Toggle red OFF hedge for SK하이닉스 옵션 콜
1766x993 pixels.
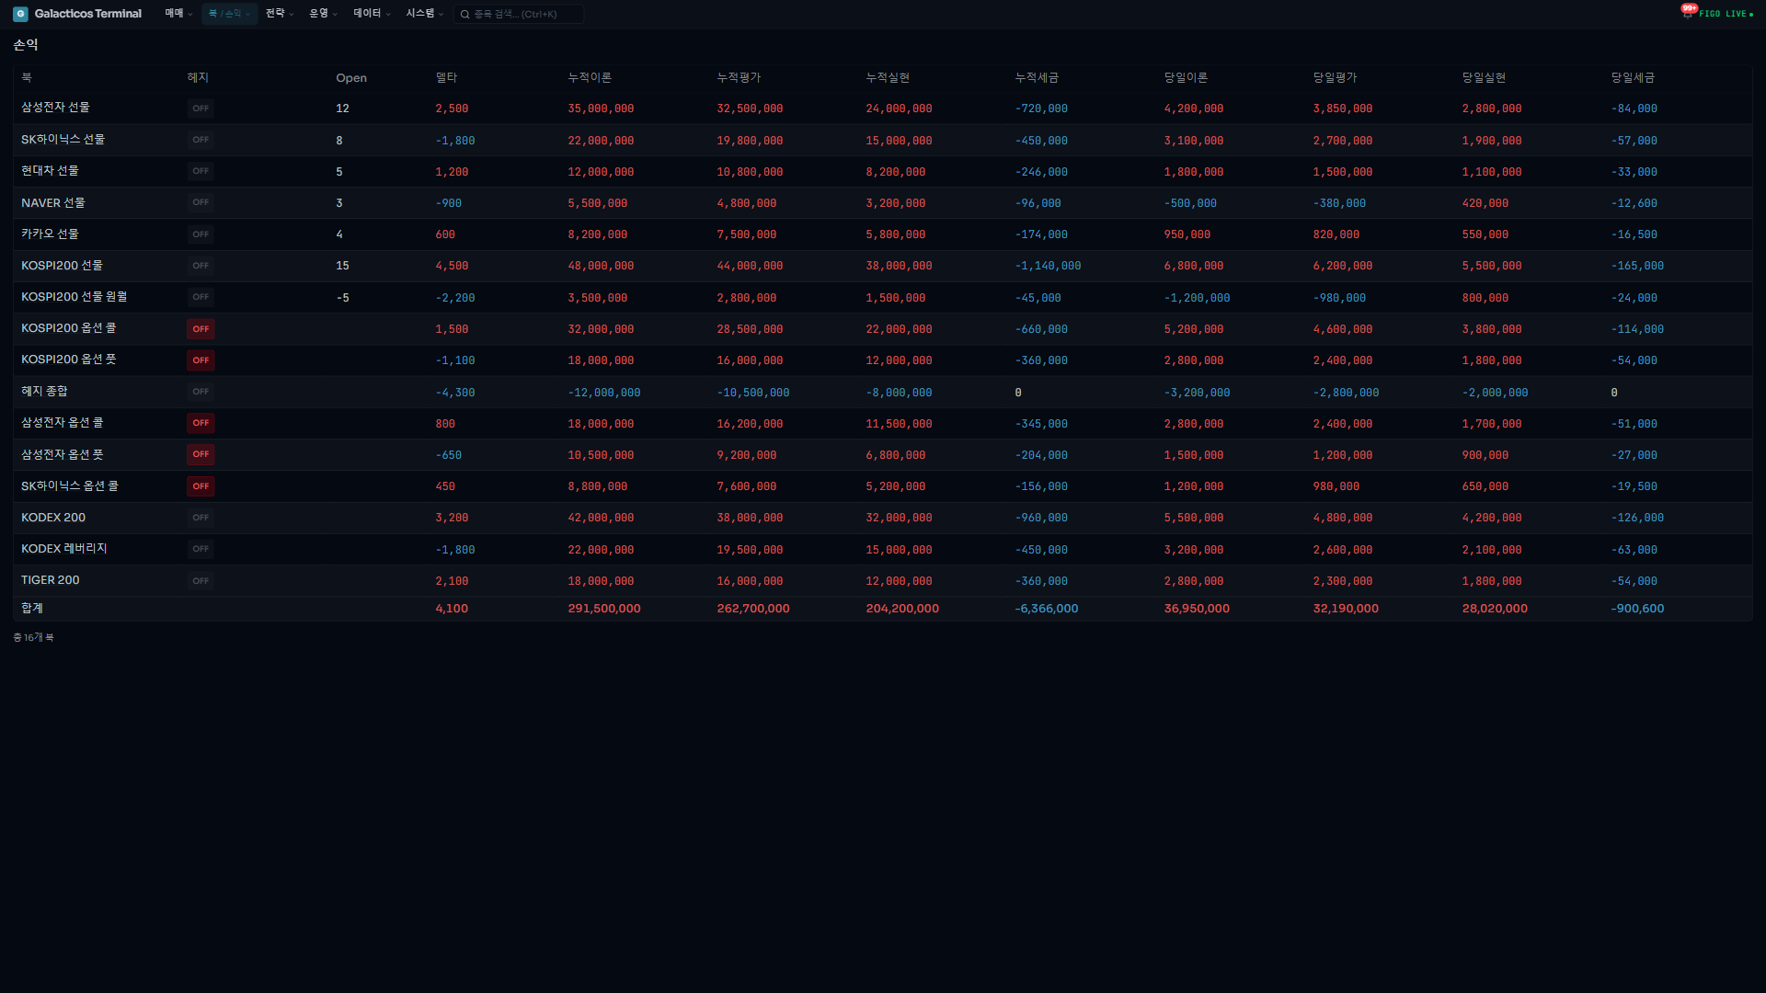point(201,486)
